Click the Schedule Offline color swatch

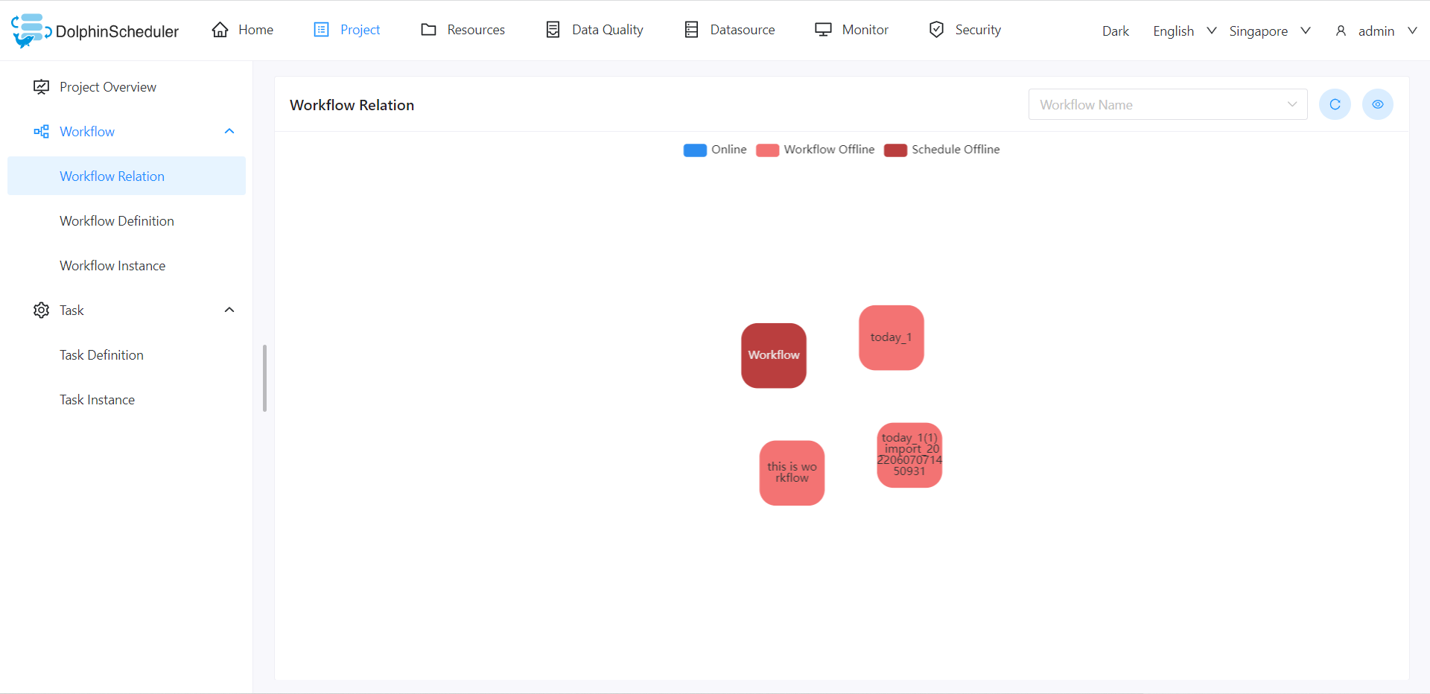point(895,150)
